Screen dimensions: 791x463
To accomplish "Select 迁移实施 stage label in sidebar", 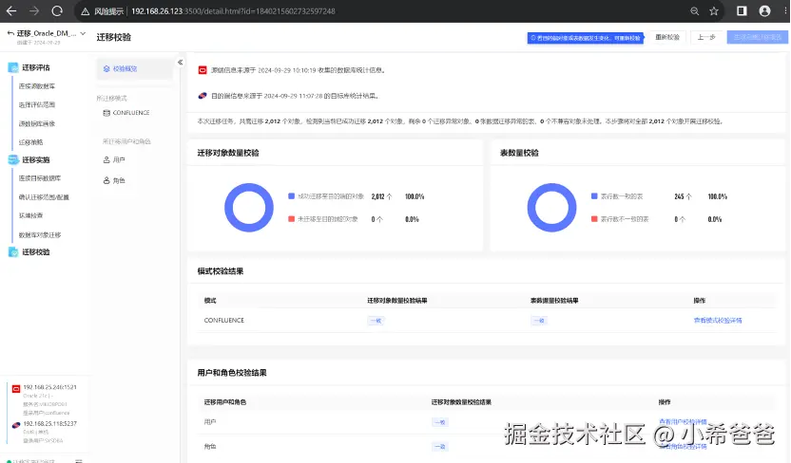I will pos(36,160).
